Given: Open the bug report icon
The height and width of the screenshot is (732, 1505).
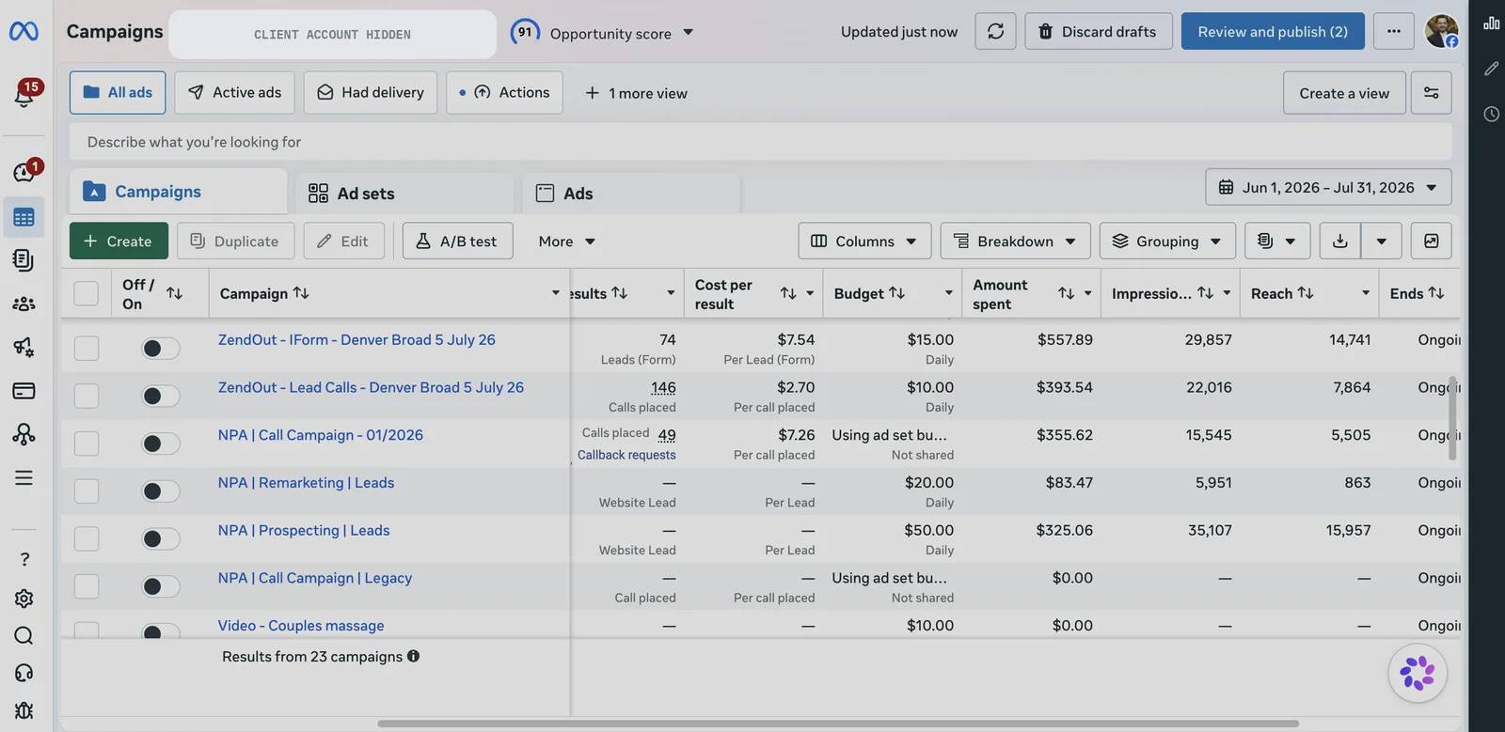Looking at the screenshot, I should pos(24,710).
